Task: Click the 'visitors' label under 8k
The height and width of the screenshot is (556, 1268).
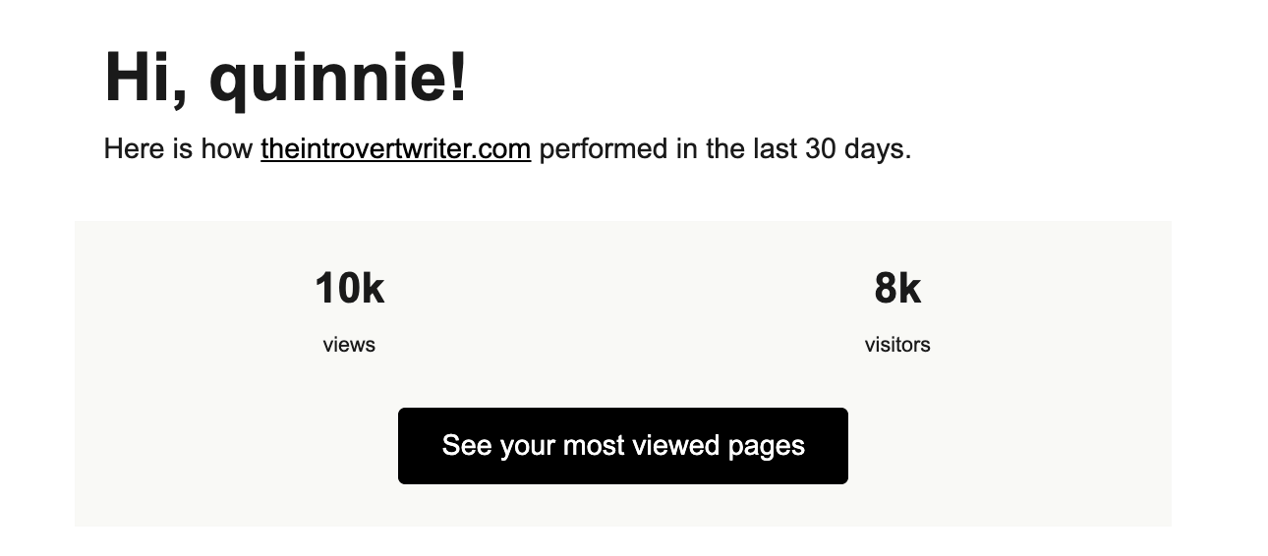Action: pos(897,345)
